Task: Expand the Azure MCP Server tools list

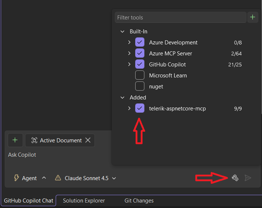Action: pyautogui.click(x=129, y=53)
